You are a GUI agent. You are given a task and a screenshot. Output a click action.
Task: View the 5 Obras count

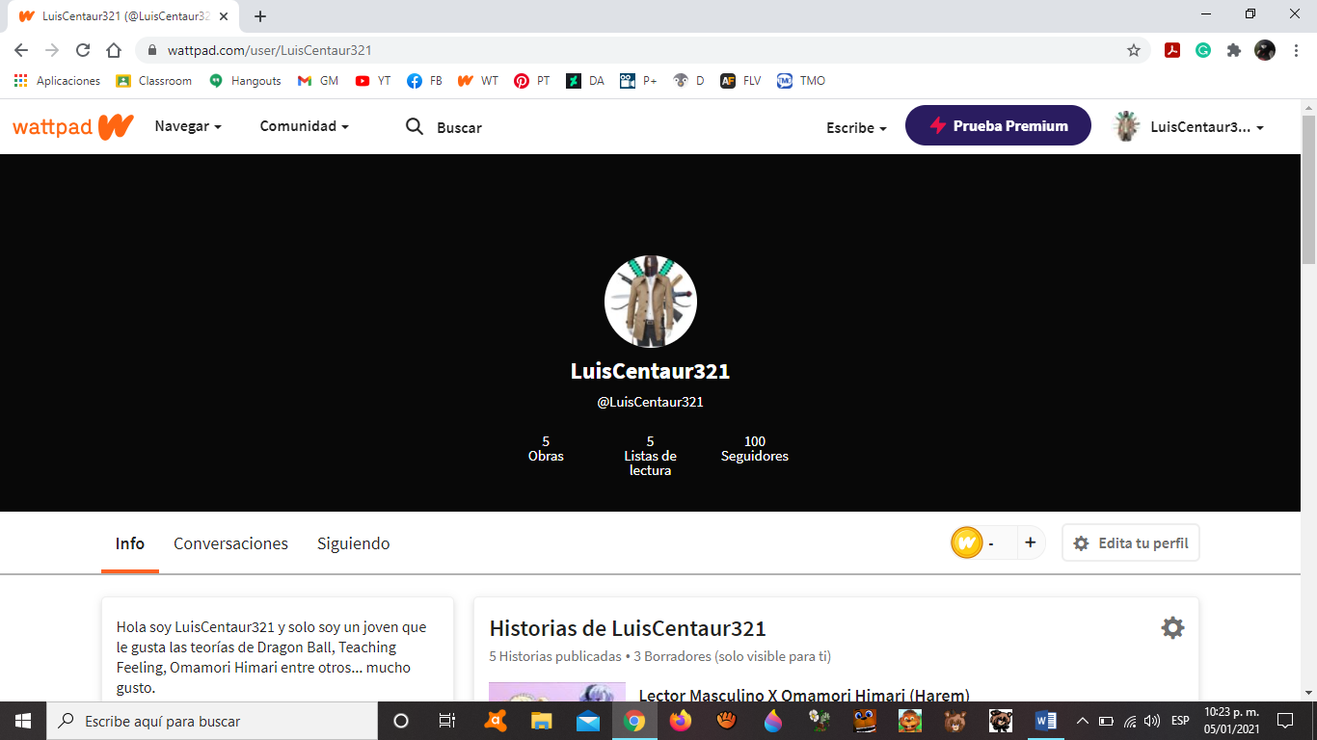coord(546,449)
